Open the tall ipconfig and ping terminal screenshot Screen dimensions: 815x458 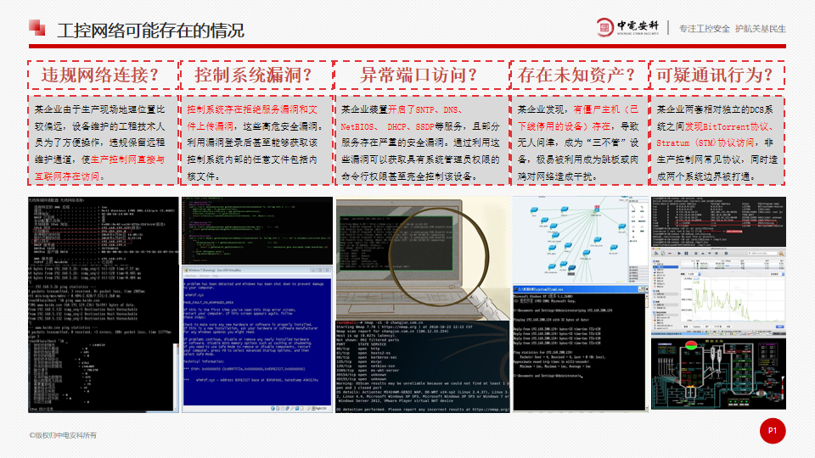[103, 304]
